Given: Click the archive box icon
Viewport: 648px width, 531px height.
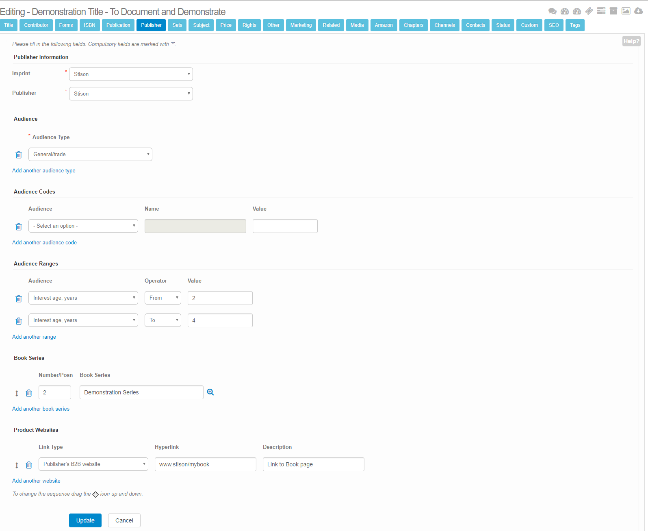Looking at the screenshot, I should (613, 11).
